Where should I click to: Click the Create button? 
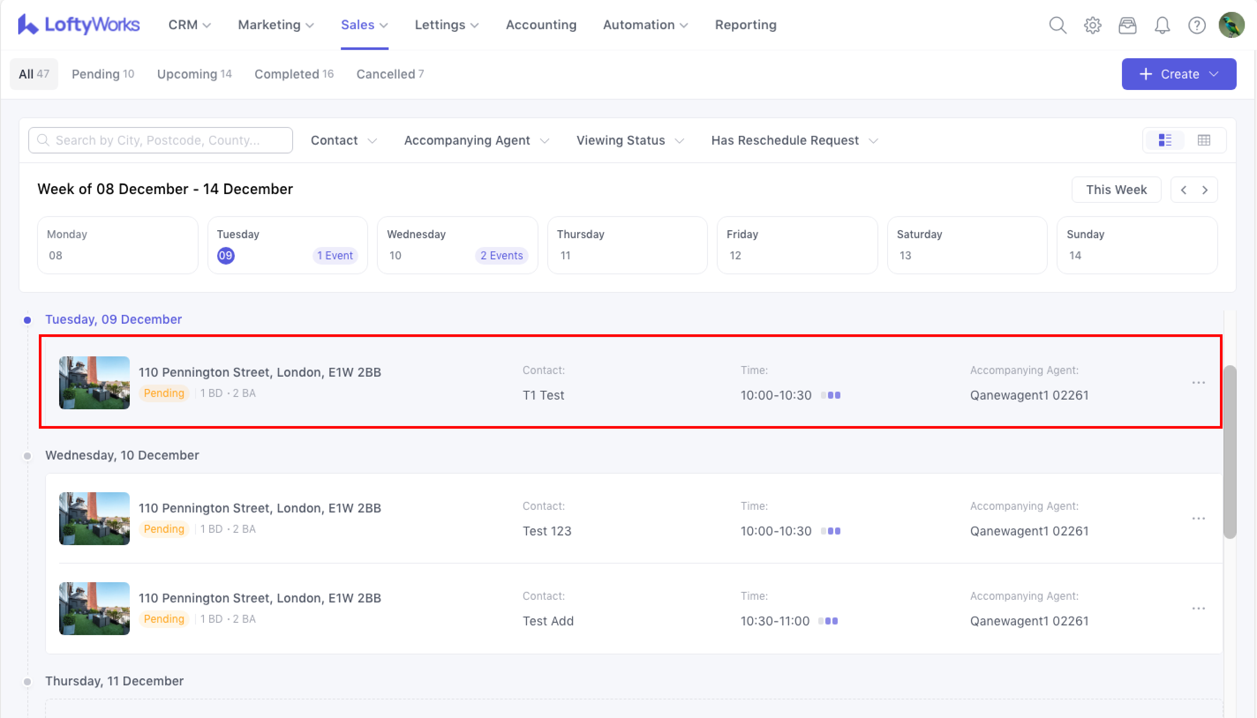coord(1178,74)
